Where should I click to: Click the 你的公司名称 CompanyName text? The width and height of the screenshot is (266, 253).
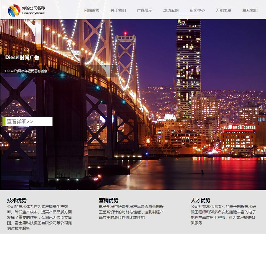pos(33,10)
